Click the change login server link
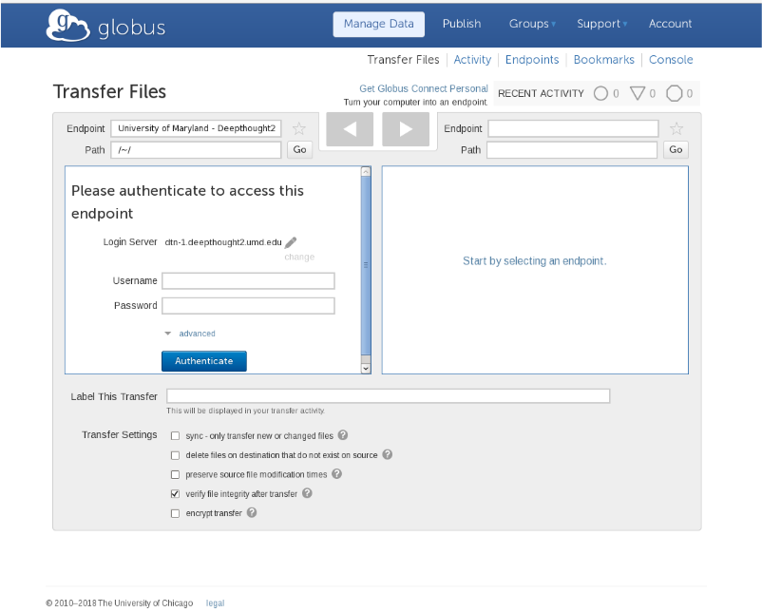Screen dimensions: 762x612 (x=299, y=257)
